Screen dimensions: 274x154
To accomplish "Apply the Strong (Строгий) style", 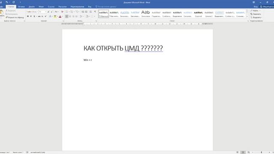I will tap(198, 14).
